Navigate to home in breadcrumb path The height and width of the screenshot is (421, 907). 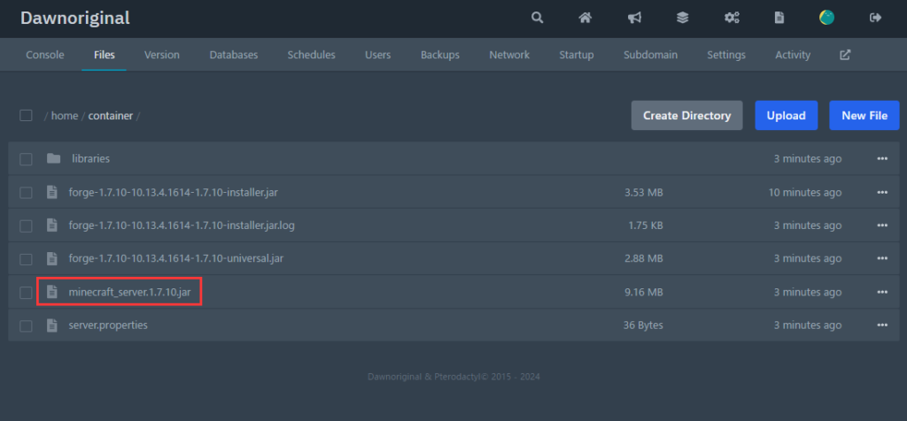click(x=65, y=116)
